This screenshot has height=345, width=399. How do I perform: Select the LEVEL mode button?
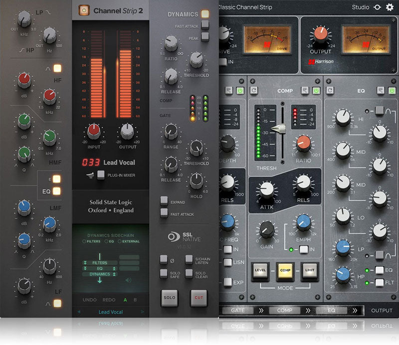(260, 271)
